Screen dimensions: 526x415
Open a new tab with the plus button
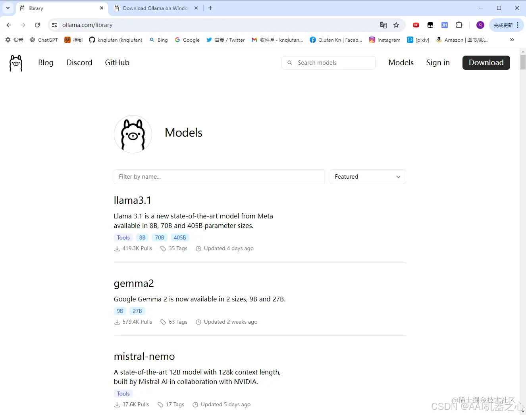[210, 8]
